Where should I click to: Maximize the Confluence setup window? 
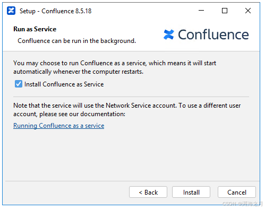[225, 11]
